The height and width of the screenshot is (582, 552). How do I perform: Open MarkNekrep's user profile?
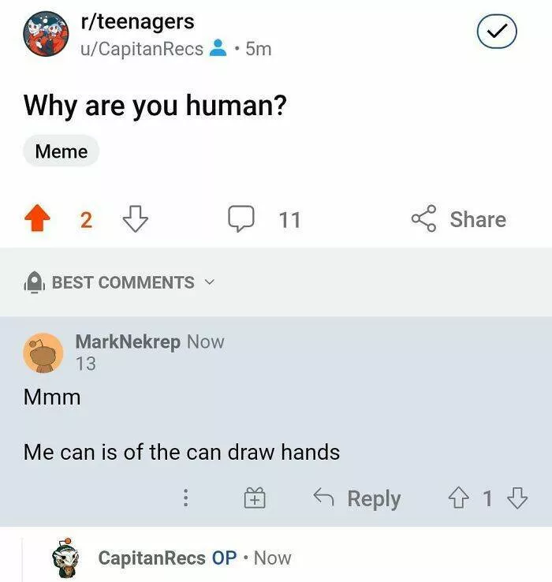click(128, 342)
